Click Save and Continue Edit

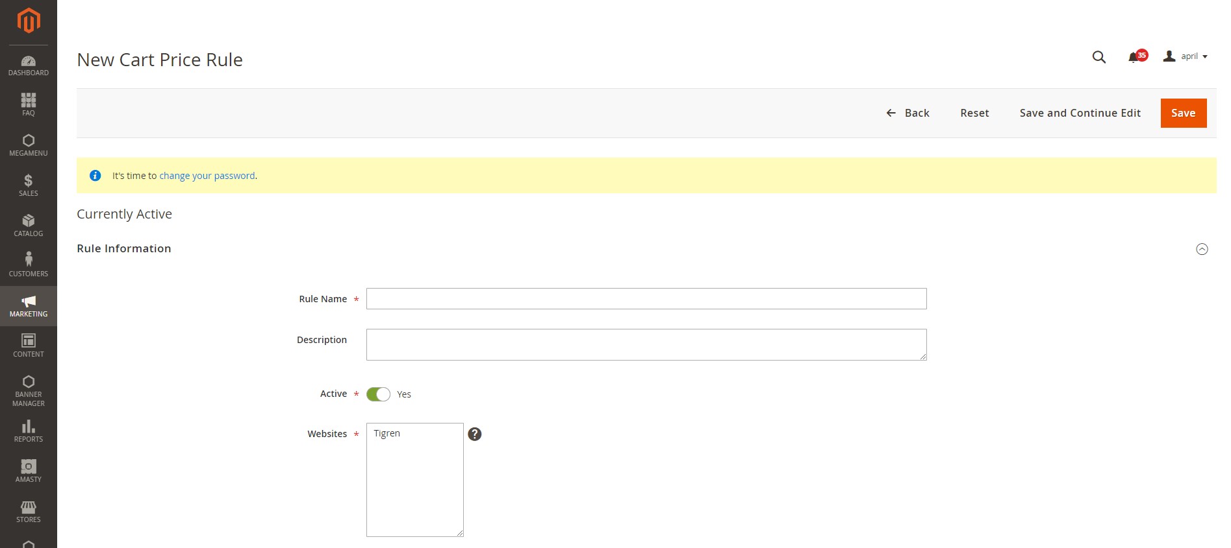(x=1080, y=113)
